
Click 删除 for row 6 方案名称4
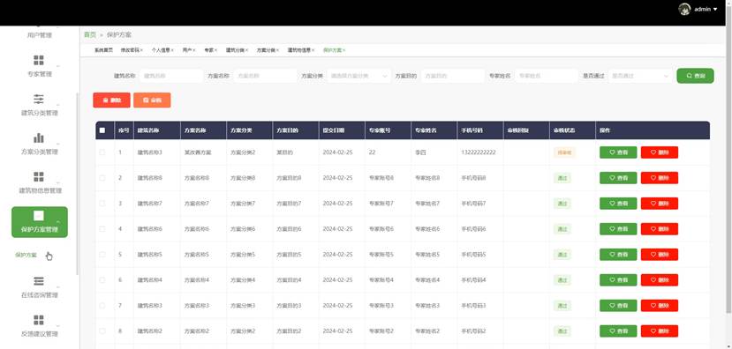click(660, 280)
